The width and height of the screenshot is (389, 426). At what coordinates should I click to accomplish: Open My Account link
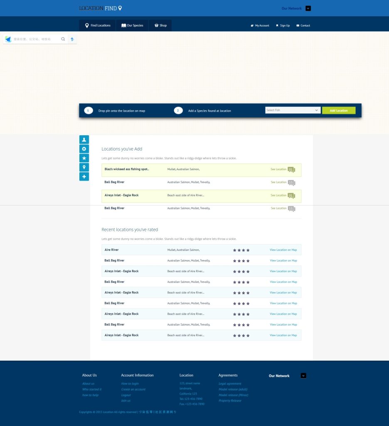260,26
